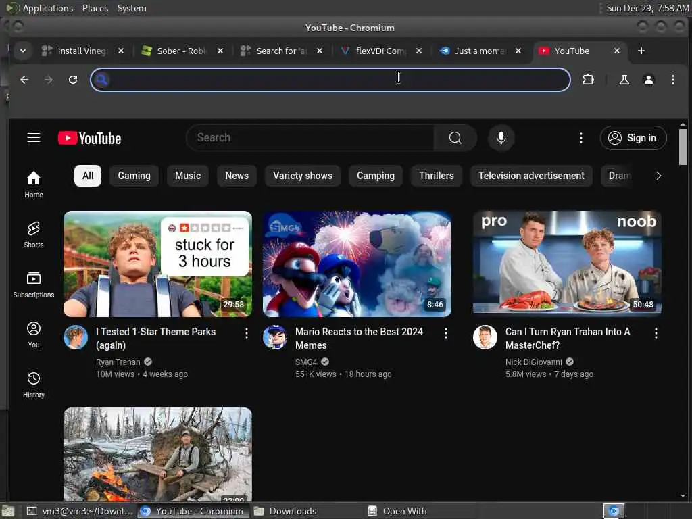
Task: Open SMG4 channel name link
Action: [306, 362]
